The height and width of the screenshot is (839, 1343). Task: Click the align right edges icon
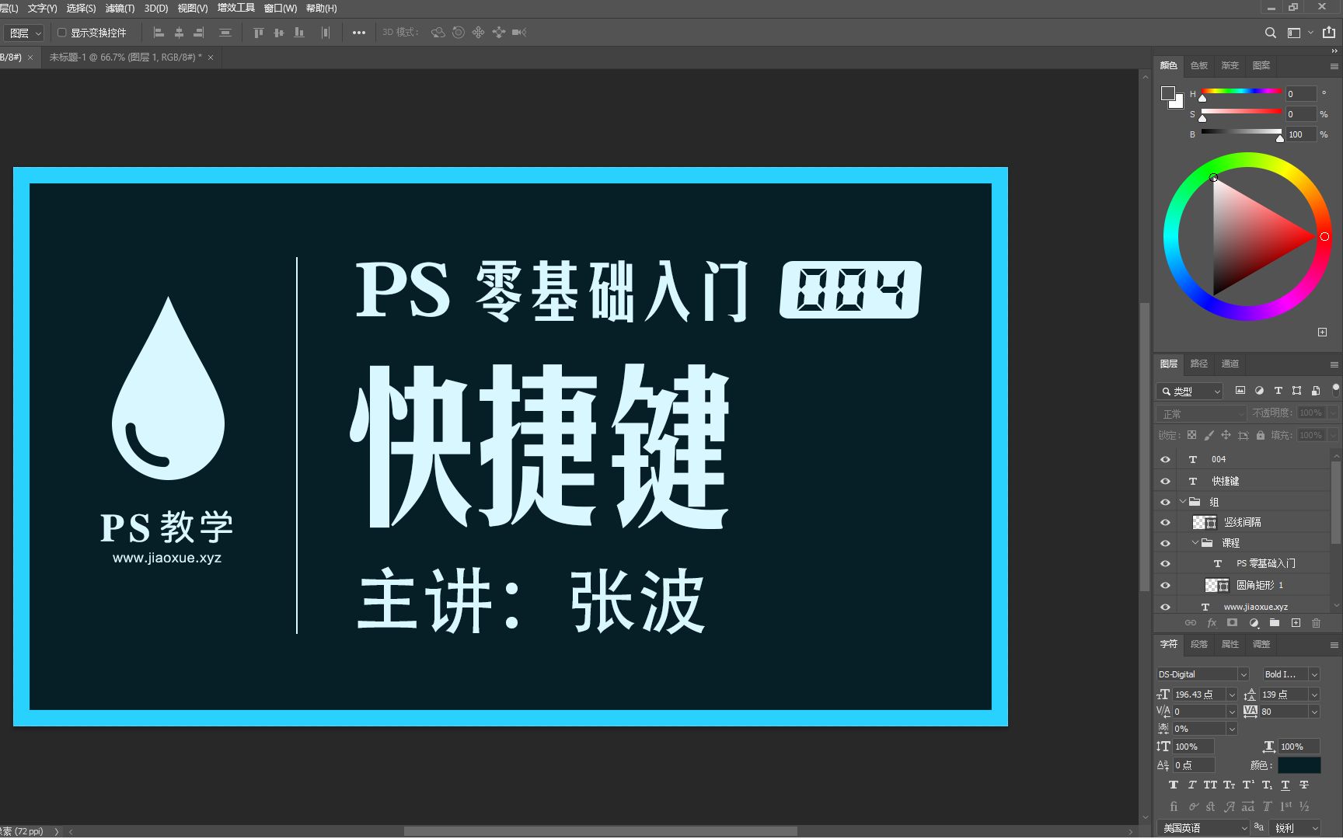point(199,33)
